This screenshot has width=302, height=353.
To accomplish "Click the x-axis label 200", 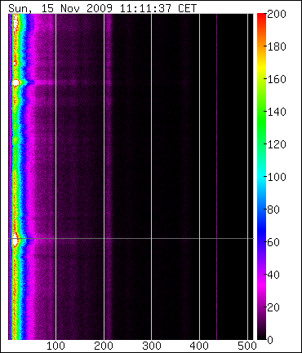I will (x=104, y=346).
